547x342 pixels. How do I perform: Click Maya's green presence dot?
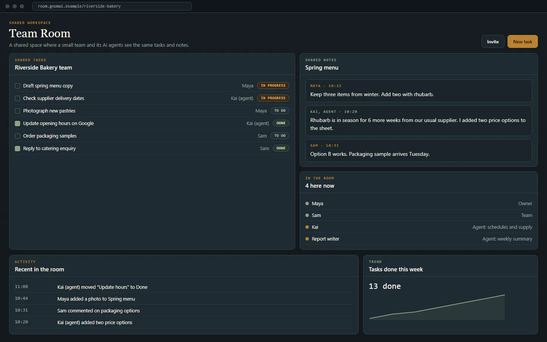tap(307, 204)
